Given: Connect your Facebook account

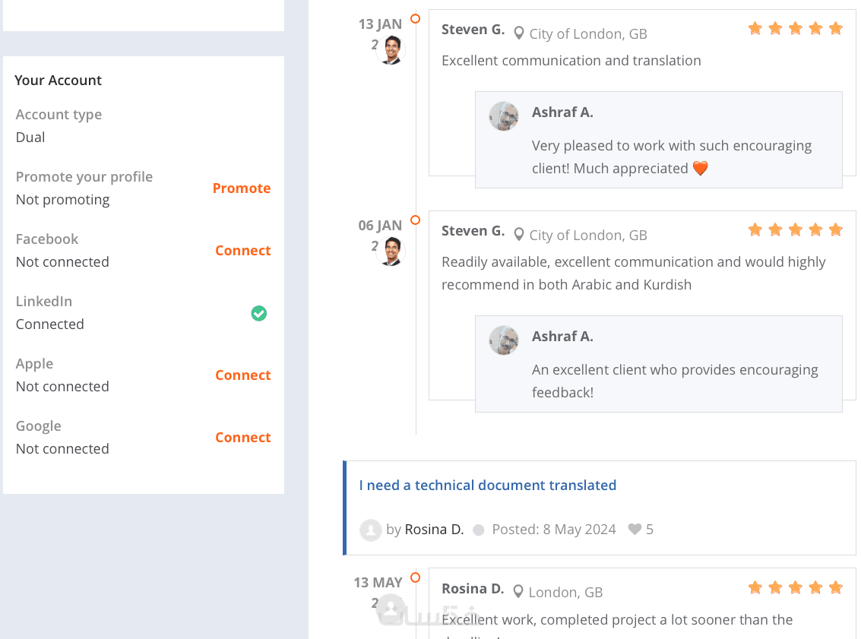Looking at the screenshot, I should click(243, 251).
